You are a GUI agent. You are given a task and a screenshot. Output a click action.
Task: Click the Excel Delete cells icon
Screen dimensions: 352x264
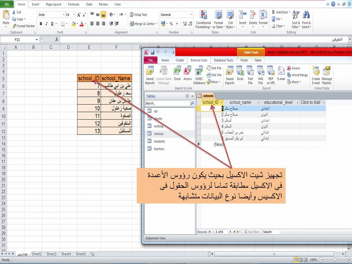pyautogui.click(x=253, y=15)
